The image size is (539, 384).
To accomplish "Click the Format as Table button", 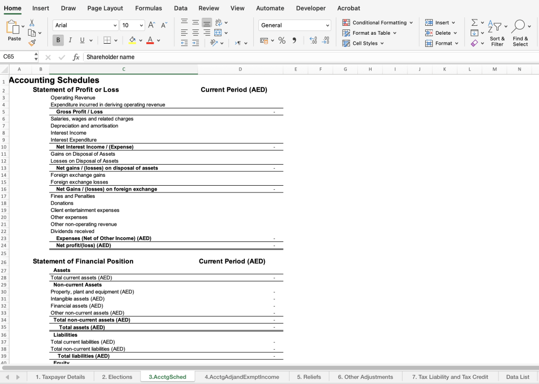I will 371,33.
